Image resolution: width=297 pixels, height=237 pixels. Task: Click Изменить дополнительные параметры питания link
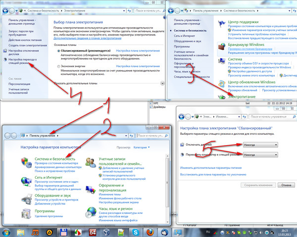click(211, 168)
